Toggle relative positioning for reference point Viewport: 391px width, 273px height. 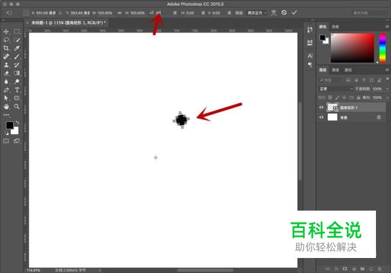(60, 13)
